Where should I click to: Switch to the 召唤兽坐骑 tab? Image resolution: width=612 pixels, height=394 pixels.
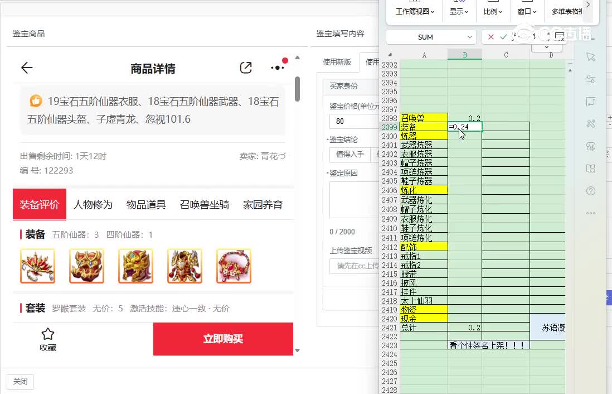point(205,205)
